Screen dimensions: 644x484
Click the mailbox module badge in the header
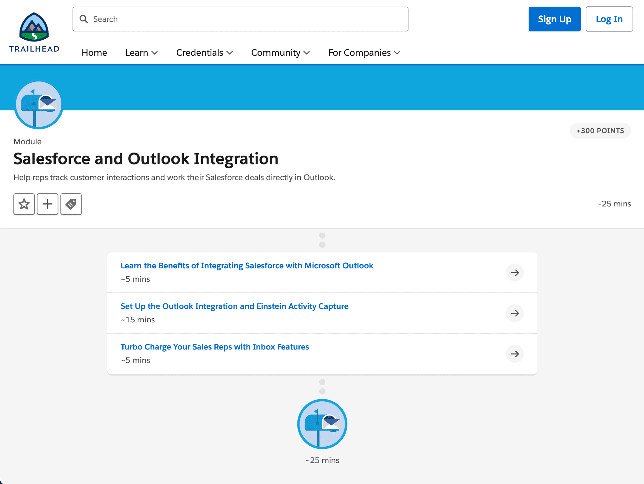[x=39, y=105]
